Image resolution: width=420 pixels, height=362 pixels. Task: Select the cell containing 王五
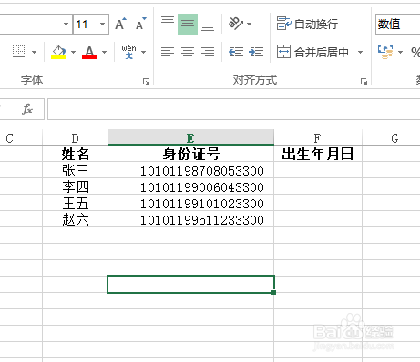[x=75, y=203]
